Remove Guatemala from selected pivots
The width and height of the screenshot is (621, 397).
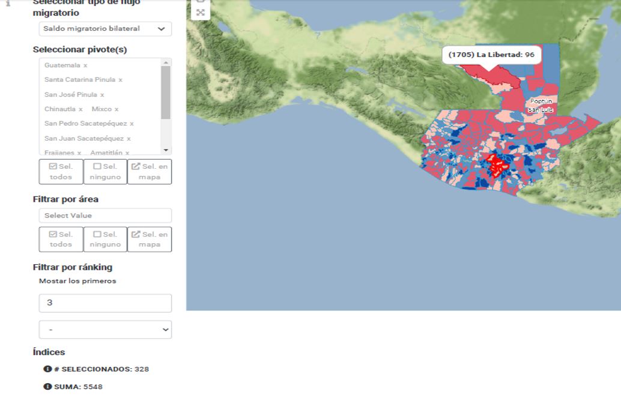click(85, 65)
